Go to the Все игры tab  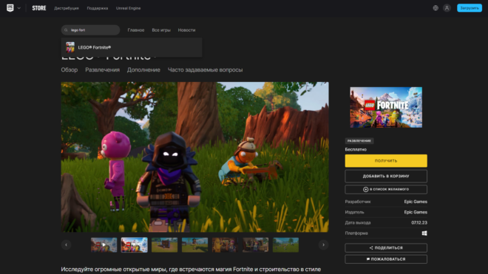(x=161, y=30)
